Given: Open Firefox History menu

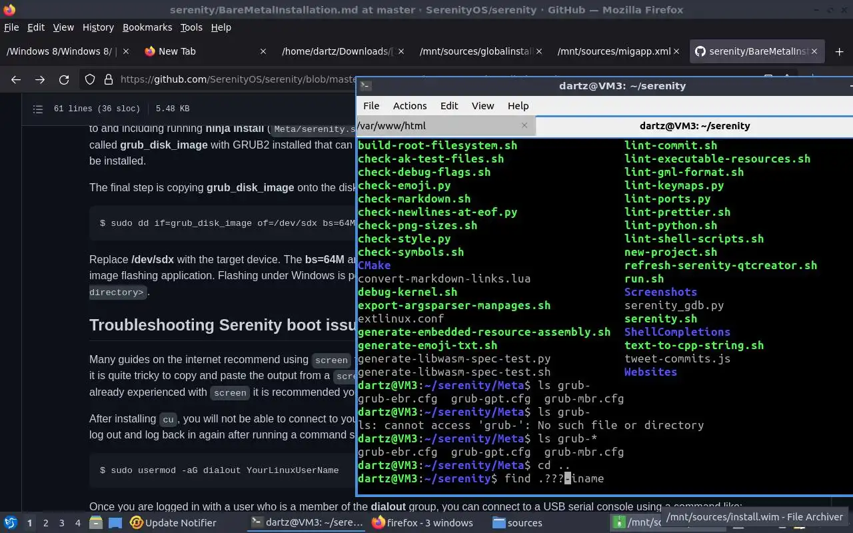Looking at the screenshot, I should click(x=99, y=27).
